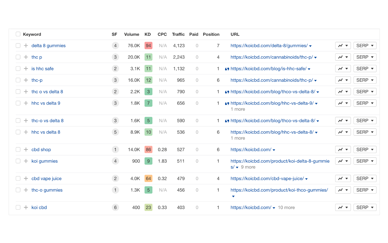Open the 'delta 8 gummies' keyword link
The image size is (388, 243).
[49, 45]
